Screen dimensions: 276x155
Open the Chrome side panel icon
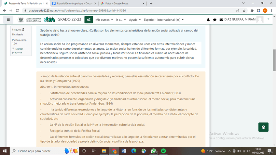click(258, 10)
